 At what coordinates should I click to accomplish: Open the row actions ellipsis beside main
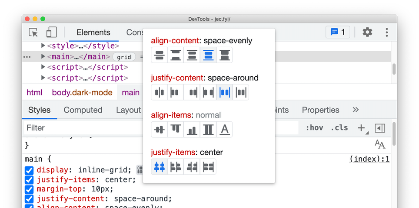pyautogui.click(x=27, y=57)
